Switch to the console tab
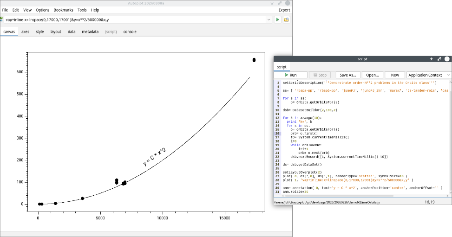This screenshot has width=452, height=237. pos(130,32)
